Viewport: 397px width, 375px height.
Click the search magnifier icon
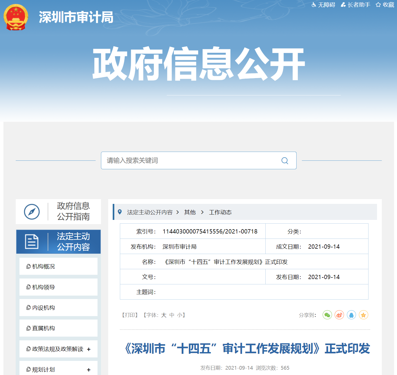click(x=285, y=160)
